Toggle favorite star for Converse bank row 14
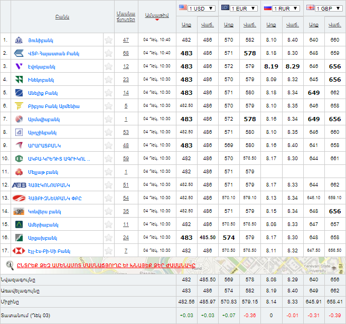This screenshot has height=324, width=346. point(108,211)
